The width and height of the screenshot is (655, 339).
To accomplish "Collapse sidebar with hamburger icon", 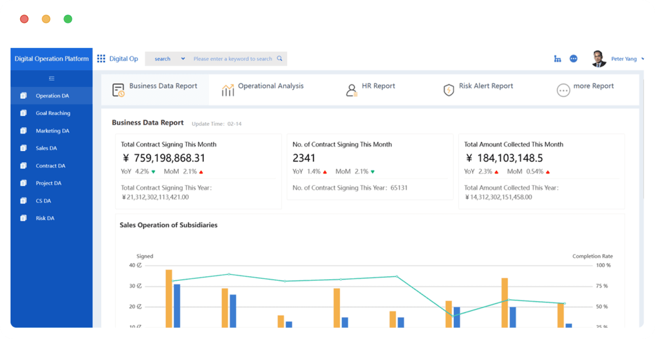I will [52, 78].
